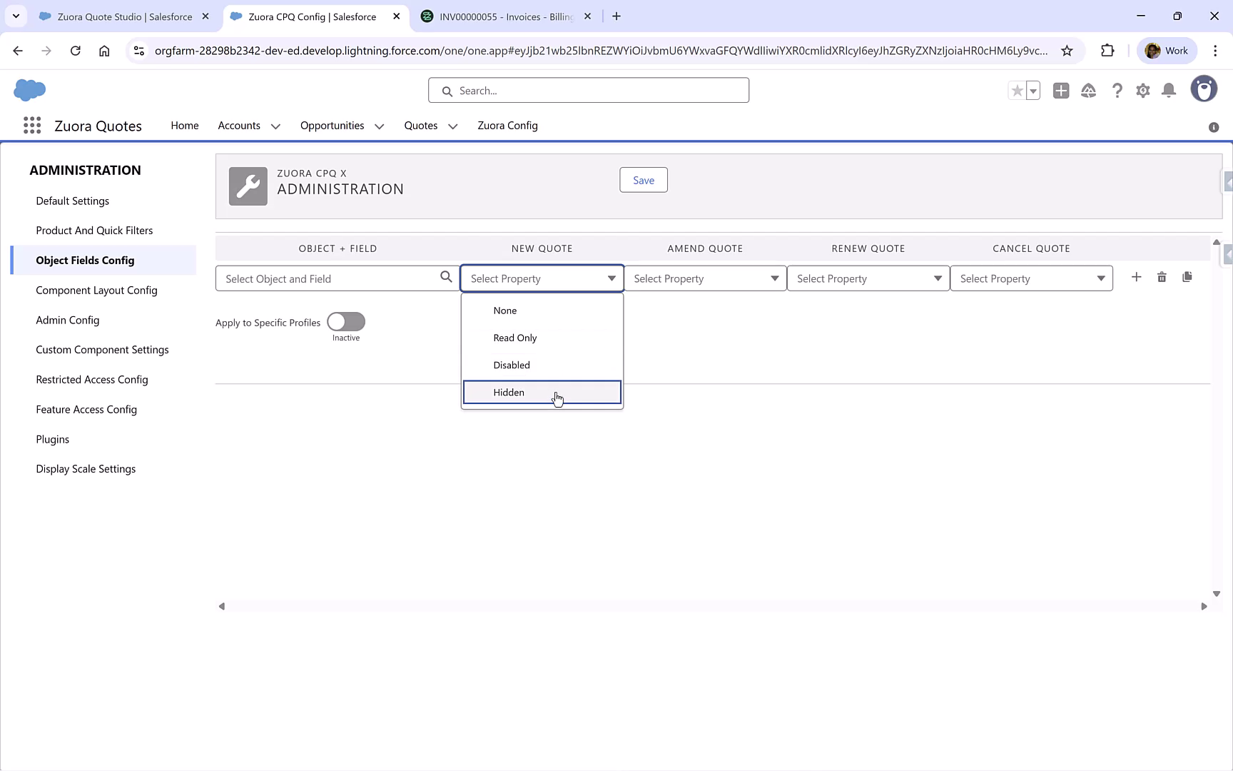Mark this page as favorite with star icon

pos(1017,91)
